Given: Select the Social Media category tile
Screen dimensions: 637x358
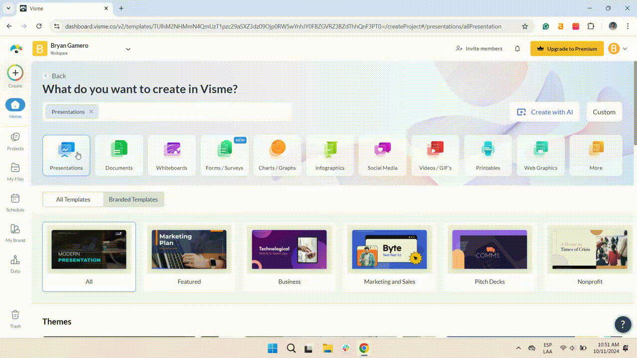Looking at the screenshot, I should [x=383, y=156].
